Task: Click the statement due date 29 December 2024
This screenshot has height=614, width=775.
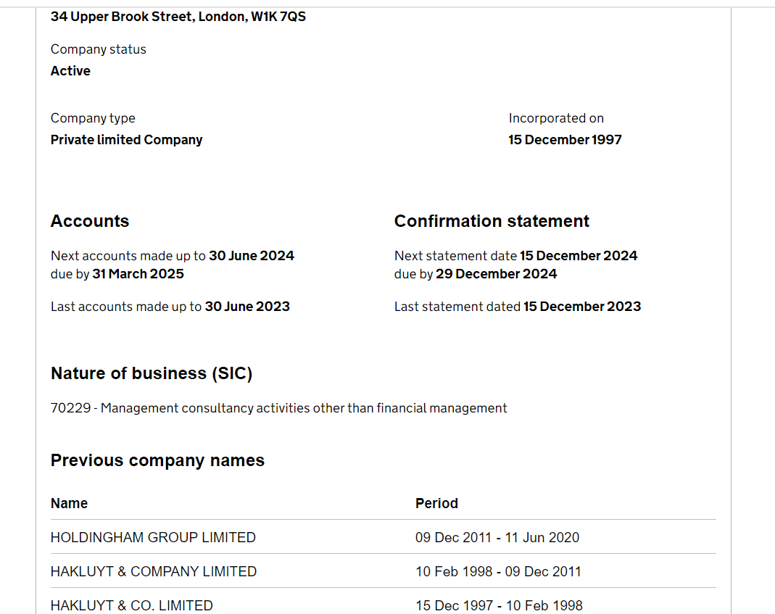Action: 496,274
